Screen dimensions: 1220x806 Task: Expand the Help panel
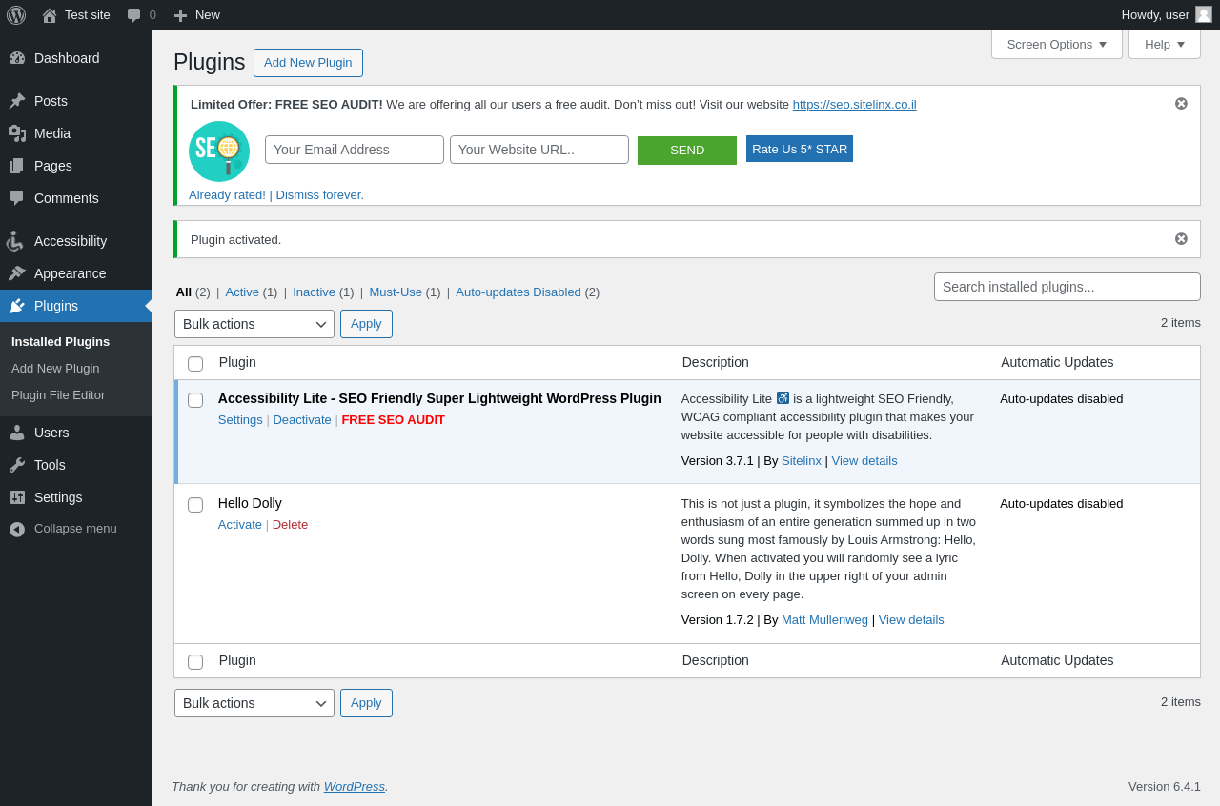point(1164,44)
